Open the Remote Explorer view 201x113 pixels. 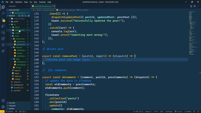3,32
